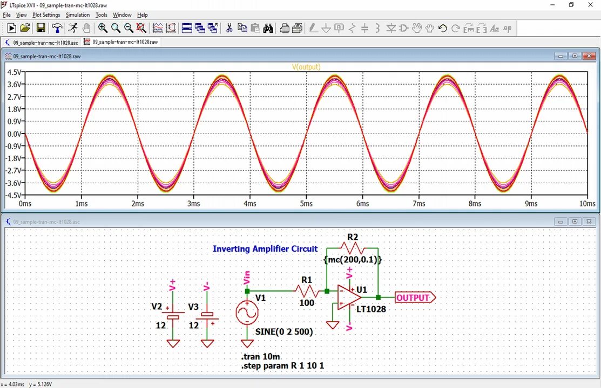Click the Autorange axes icon
The width and height of the screenshot is (601, 388).
point(171,28)
